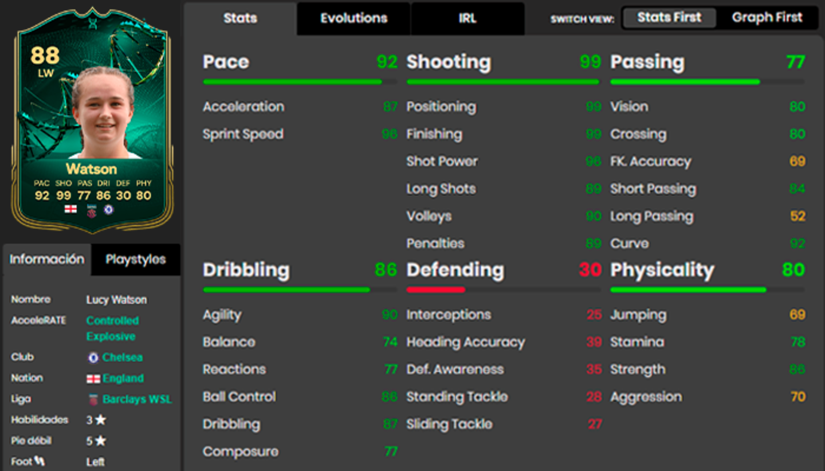Click the England flag icon beside Nation
The image size is (825, 471).
coord(93,379)
